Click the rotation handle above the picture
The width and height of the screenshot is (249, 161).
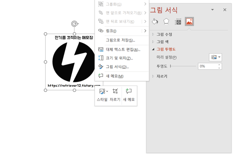coord(75,24)
